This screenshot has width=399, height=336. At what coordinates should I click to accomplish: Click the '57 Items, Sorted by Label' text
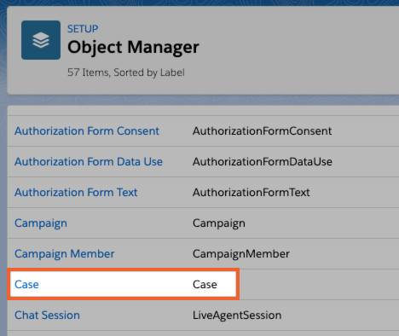point(126,72)
